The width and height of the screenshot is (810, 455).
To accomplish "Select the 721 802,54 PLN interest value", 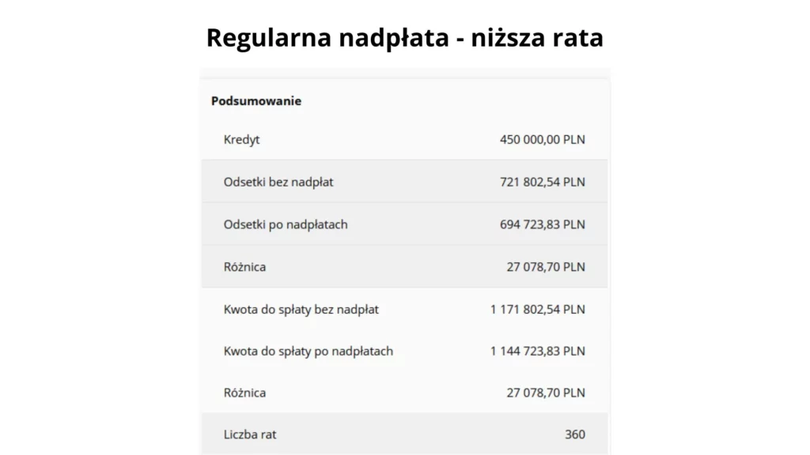I will point(543,182).
